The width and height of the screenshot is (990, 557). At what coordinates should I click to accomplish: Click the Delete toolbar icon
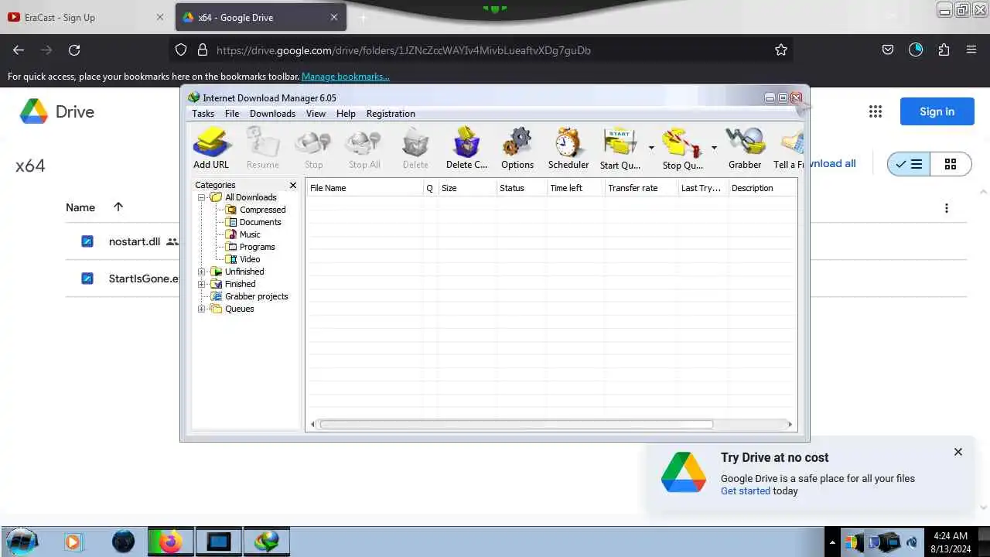[x=415, y=148]
